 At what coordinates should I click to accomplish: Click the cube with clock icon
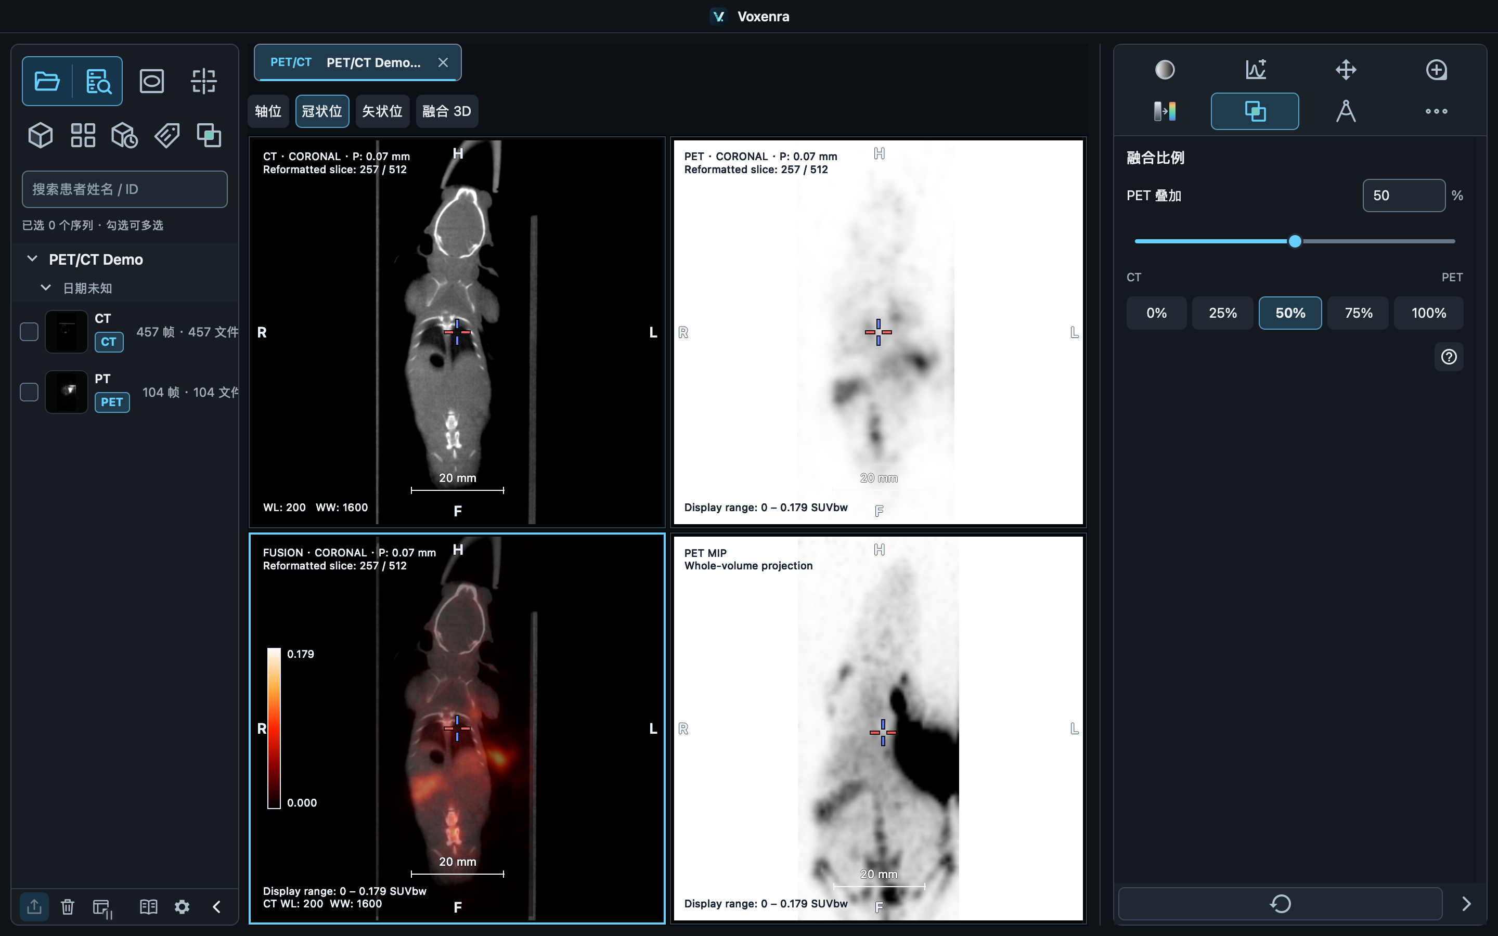tap(124, 135)
